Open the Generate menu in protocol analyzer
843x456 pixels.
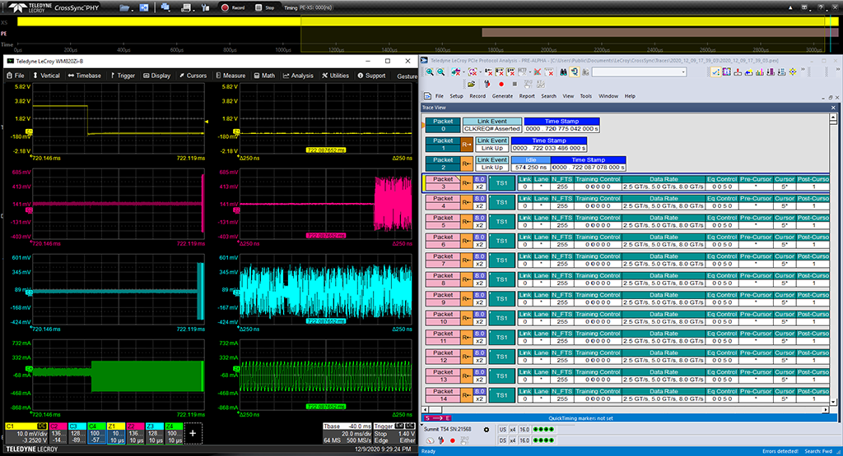pos(501,96)
